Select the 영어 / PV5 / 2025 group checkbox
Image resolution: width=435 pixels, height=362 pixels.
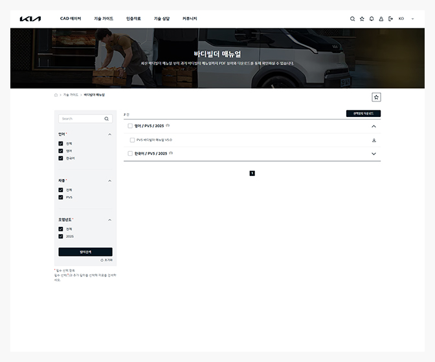click(x=130, y=126)
